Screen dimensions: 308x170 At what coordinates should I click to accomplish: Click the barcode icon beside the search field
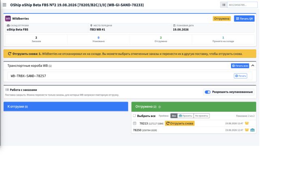coord(224,5)
